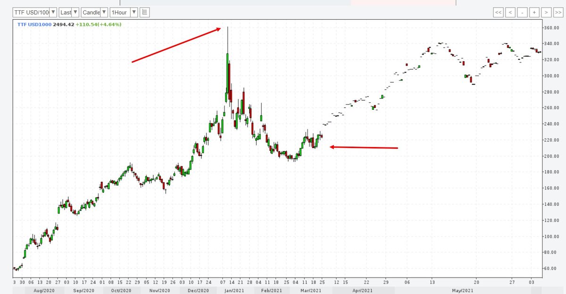Step chart forward with > button
The height and width of the screenshot is (294, 566).
[546, 13]
